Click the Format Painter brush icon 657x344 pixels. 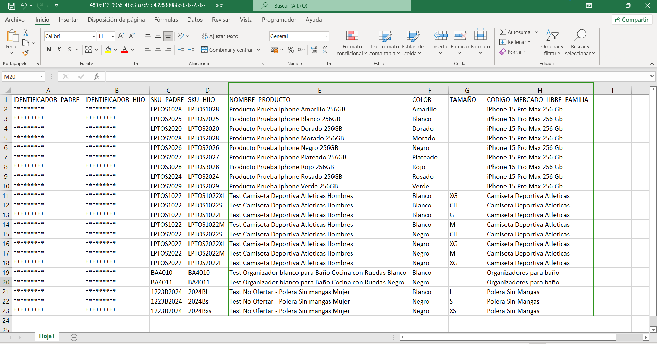[x=26, y=53]
